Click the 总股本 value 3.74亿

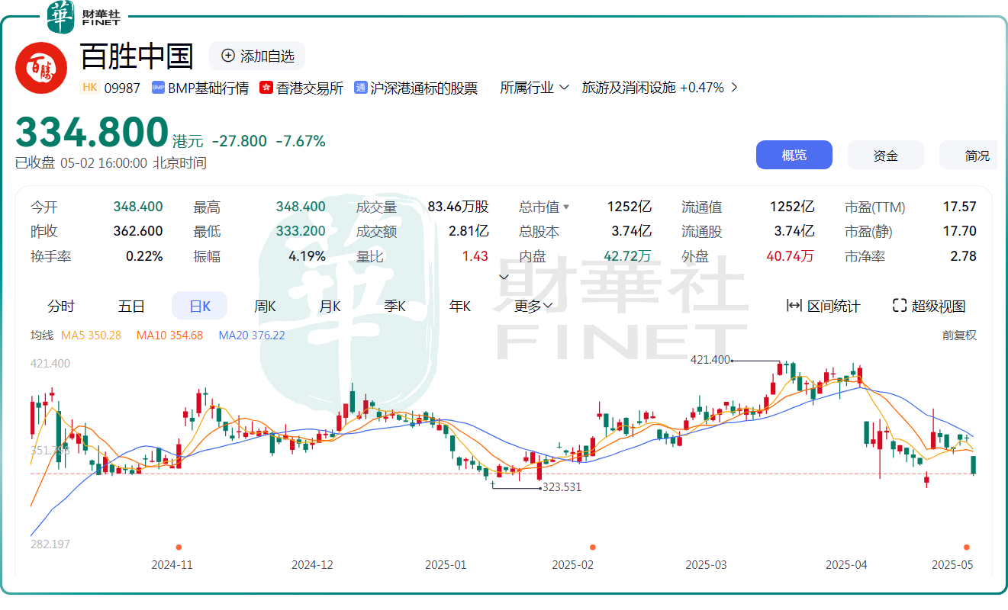point(632,231)
